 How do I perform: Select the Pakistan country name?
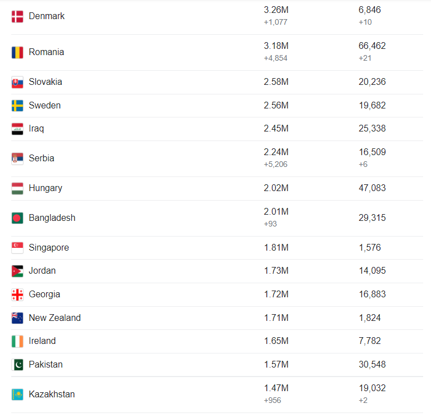coord(46,365)
